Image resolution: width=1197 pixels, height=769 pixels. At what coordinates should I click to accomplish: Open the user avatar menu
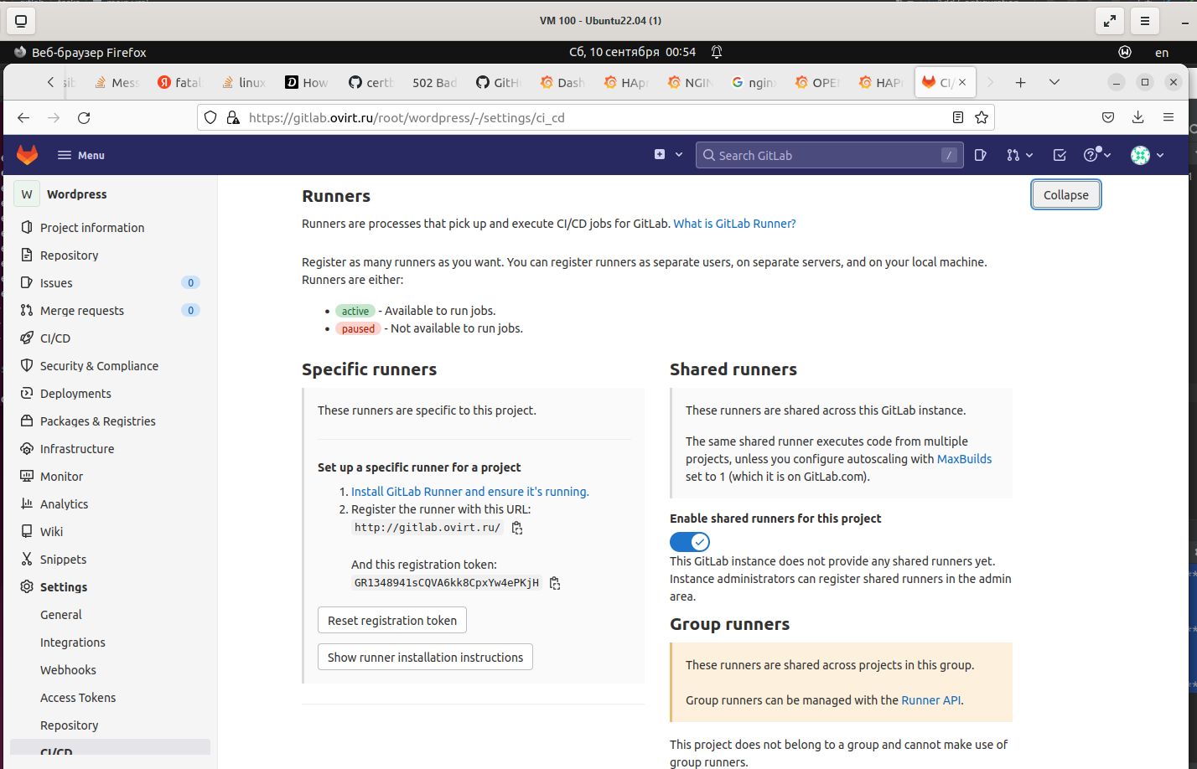pos(1148,155)
